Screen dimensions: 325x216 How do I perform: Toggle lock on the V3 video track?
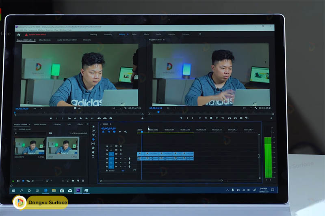click(x=107, y=146)
